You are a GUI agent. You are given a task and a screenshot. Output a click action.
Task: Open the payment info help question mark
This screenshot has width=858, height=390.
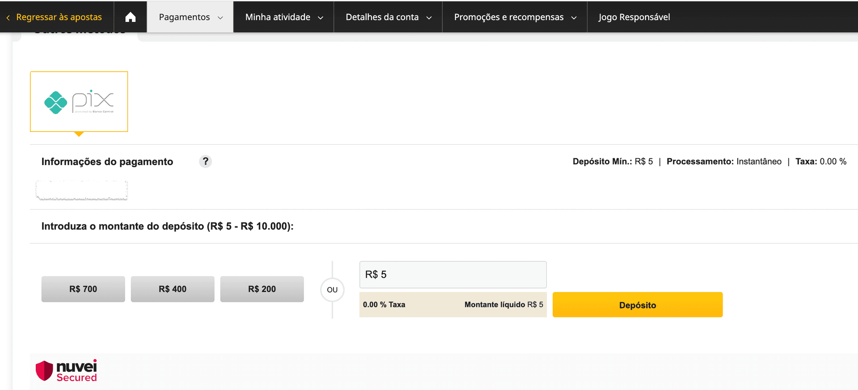205,161
